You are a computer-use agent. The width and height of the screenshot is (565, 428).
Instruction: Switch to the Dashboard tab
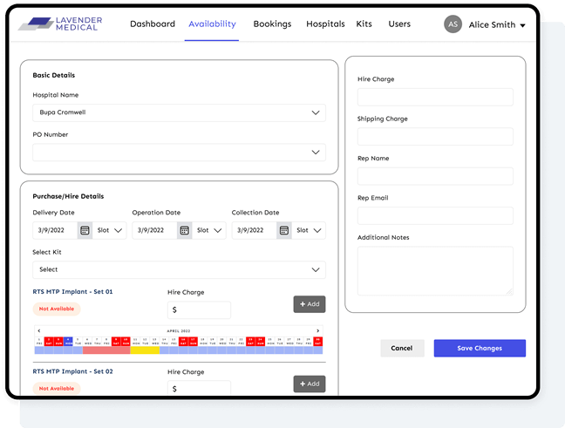(153, 24)
